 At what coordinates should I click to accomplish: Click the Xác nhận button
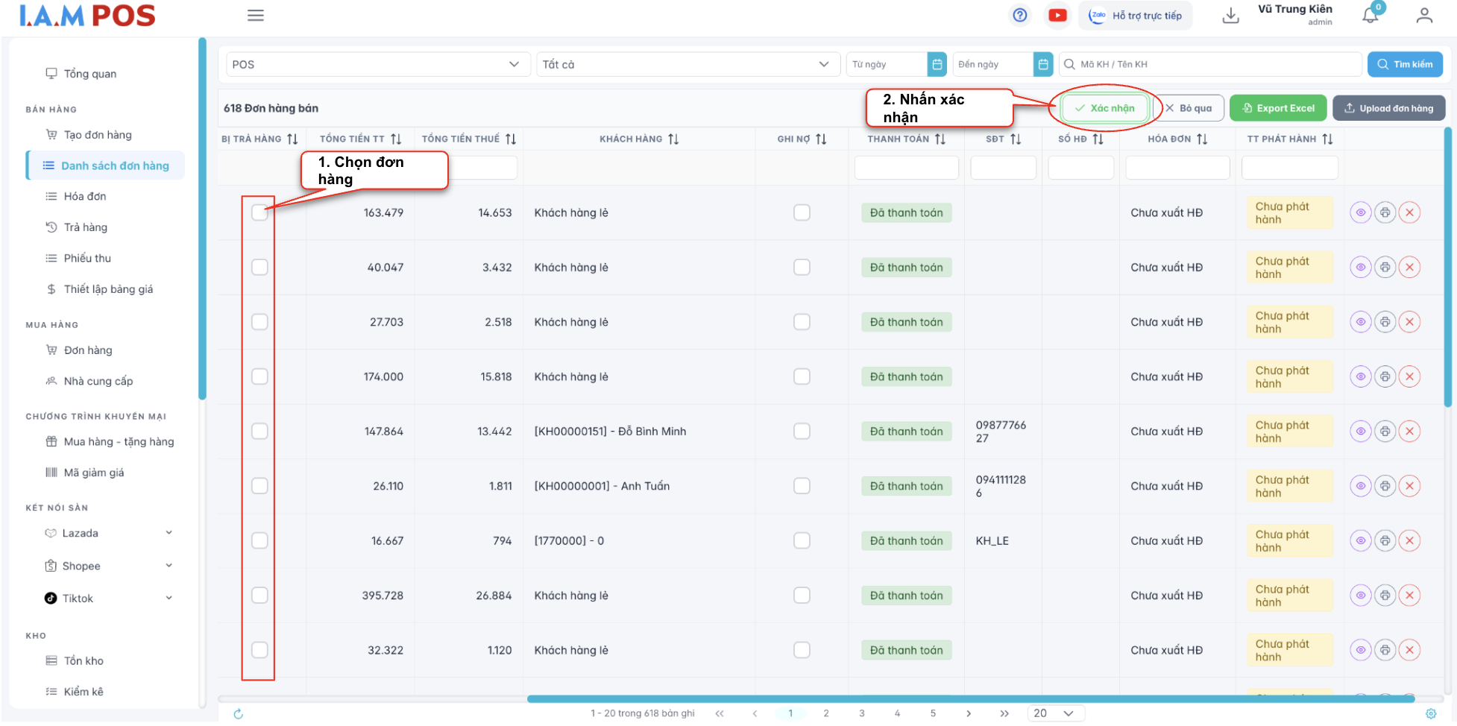[1104, 108]
